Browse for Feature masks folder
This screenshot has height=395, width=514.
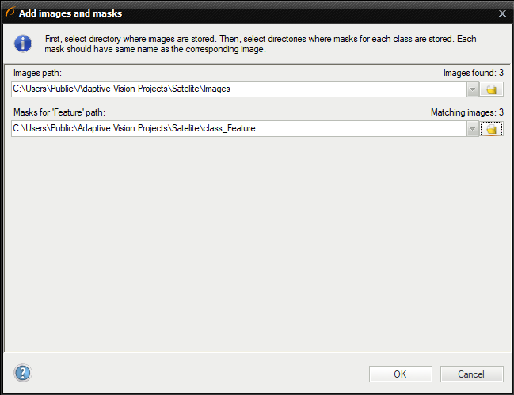[491, 129]
